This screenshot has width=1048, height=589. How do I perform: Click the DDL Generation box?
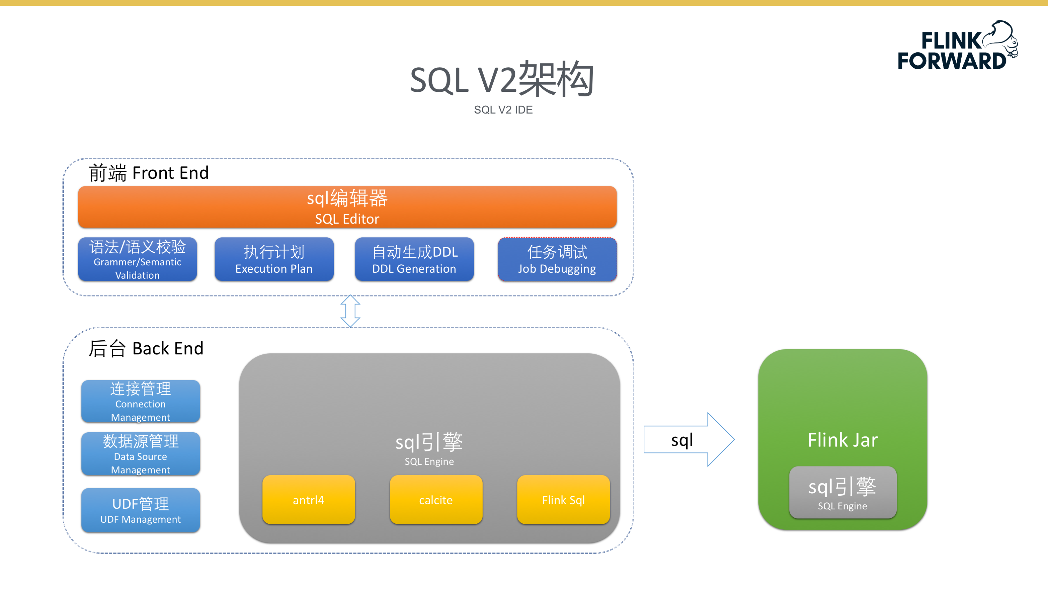pyautogui.click(x=414, y=259)
